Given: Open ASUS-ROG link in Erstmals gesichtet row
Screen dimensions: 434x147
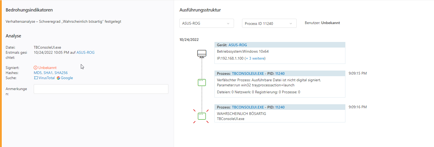Looking at the screenshot, I should [85, 52].
